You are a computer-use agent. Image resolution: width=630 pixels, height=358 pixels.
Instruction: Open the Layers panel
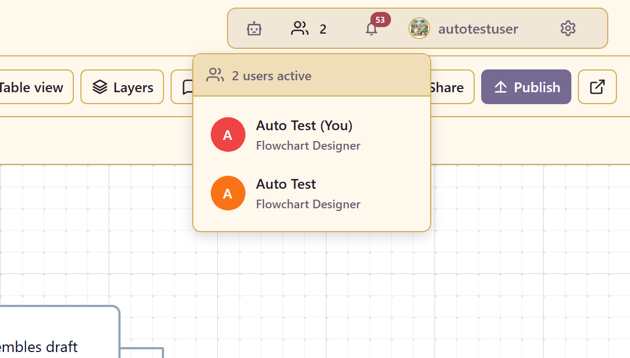(x=122, y=87)
